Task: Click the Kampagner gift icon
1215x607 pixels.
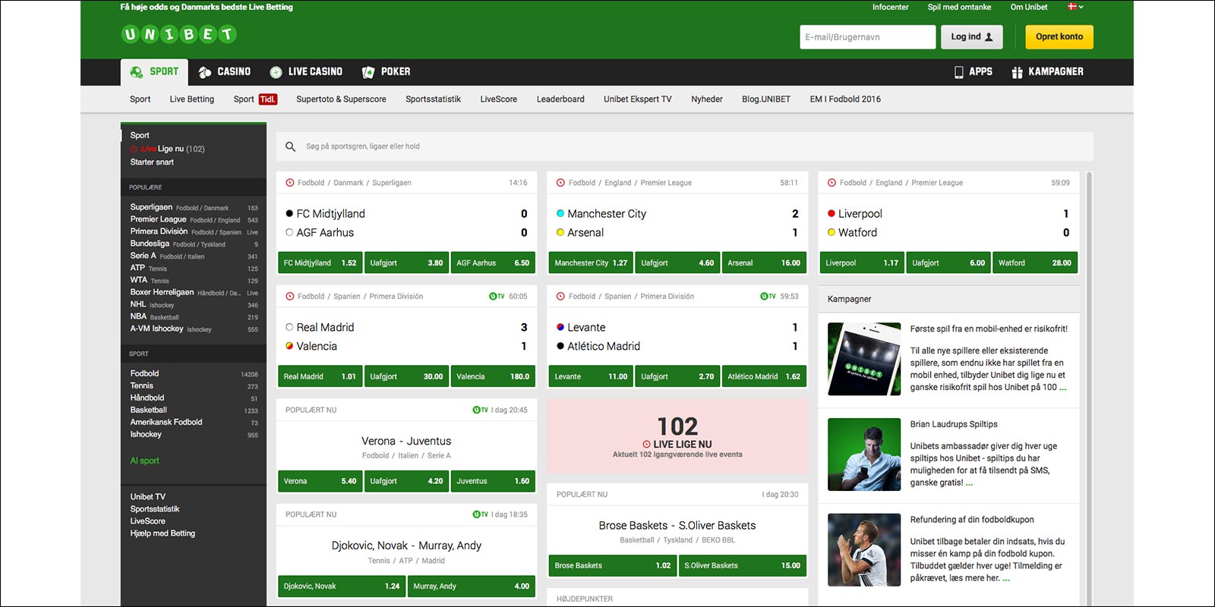Action: 1017,72
